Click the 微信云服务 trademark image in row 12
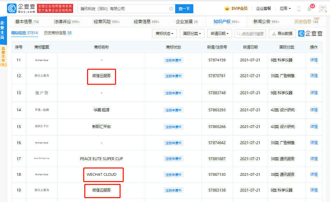 tap(42, 76)
